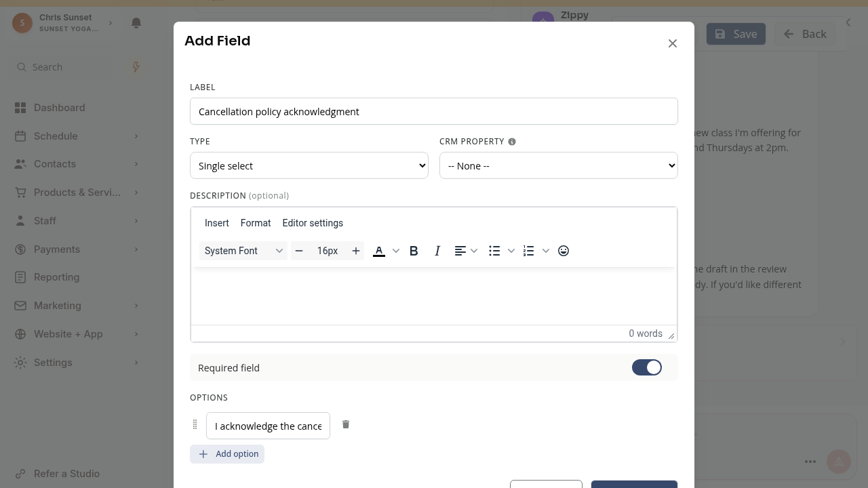Open the Insert menu
This screenshot has height=488, width=868.
(217, 223)
